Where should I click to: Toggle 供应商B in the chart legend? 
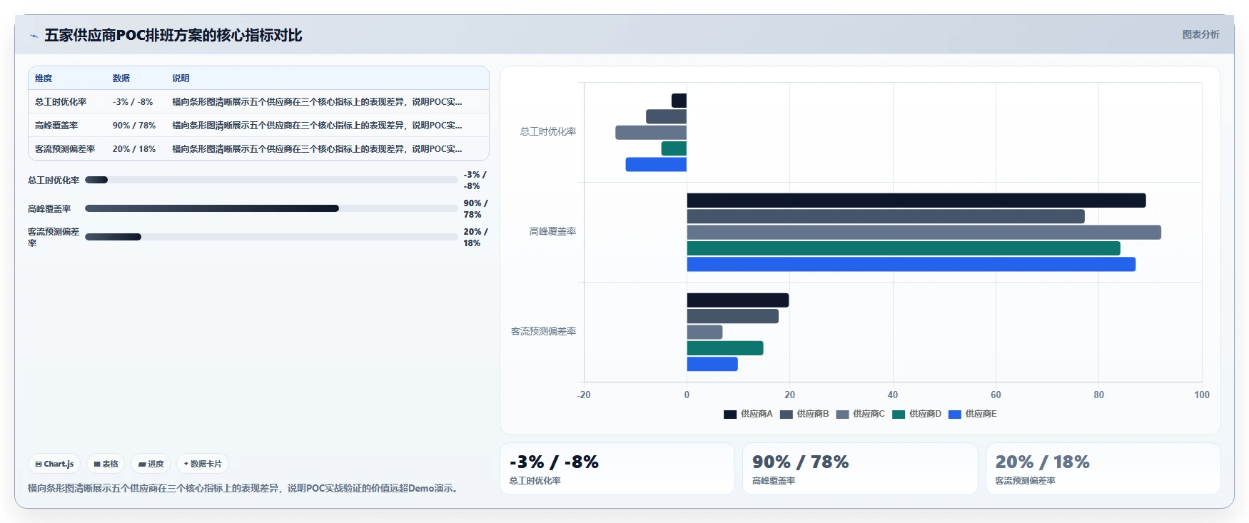pos(804,414)
